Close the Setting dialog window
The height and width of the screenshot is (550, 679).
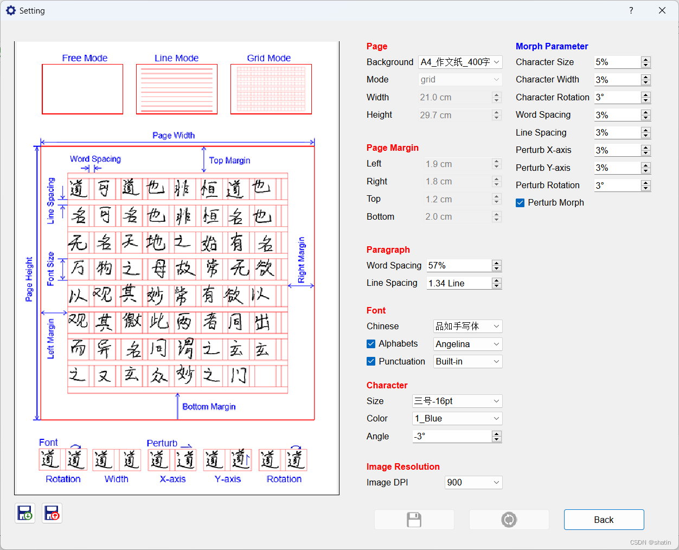(x=662, y=10)
